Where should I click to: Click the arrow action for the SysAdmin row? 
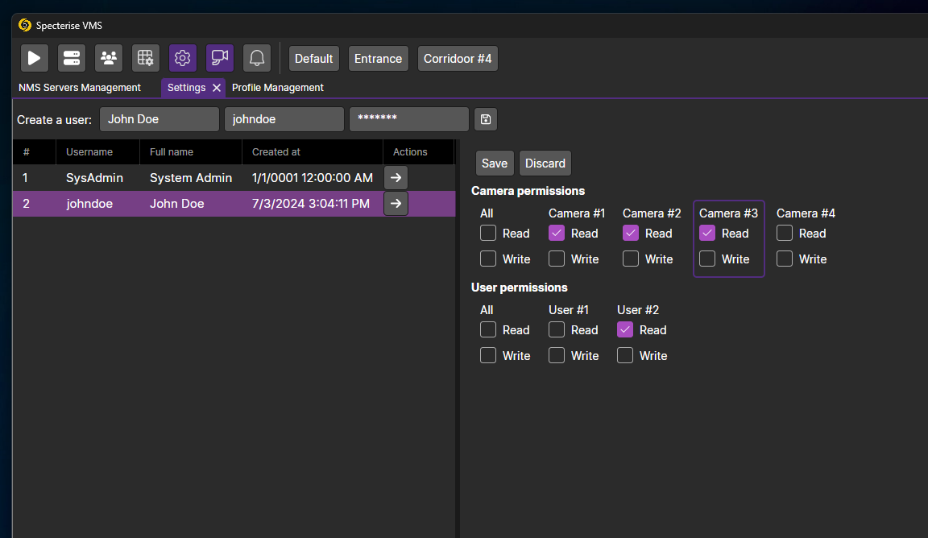click(x=396, y=177)
